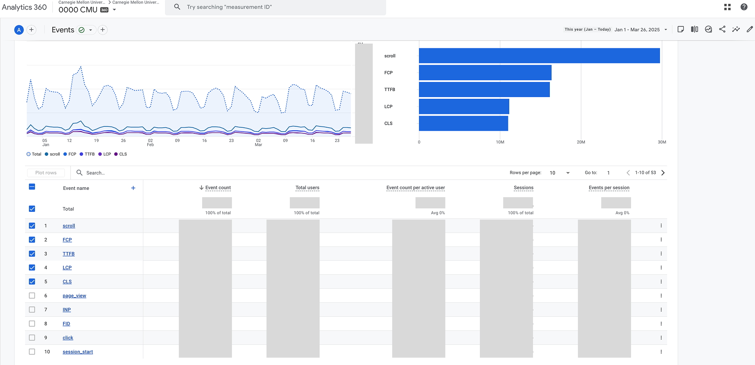Open the CMU property selector dropdown
755x365 pixels.
click(114, 10)
